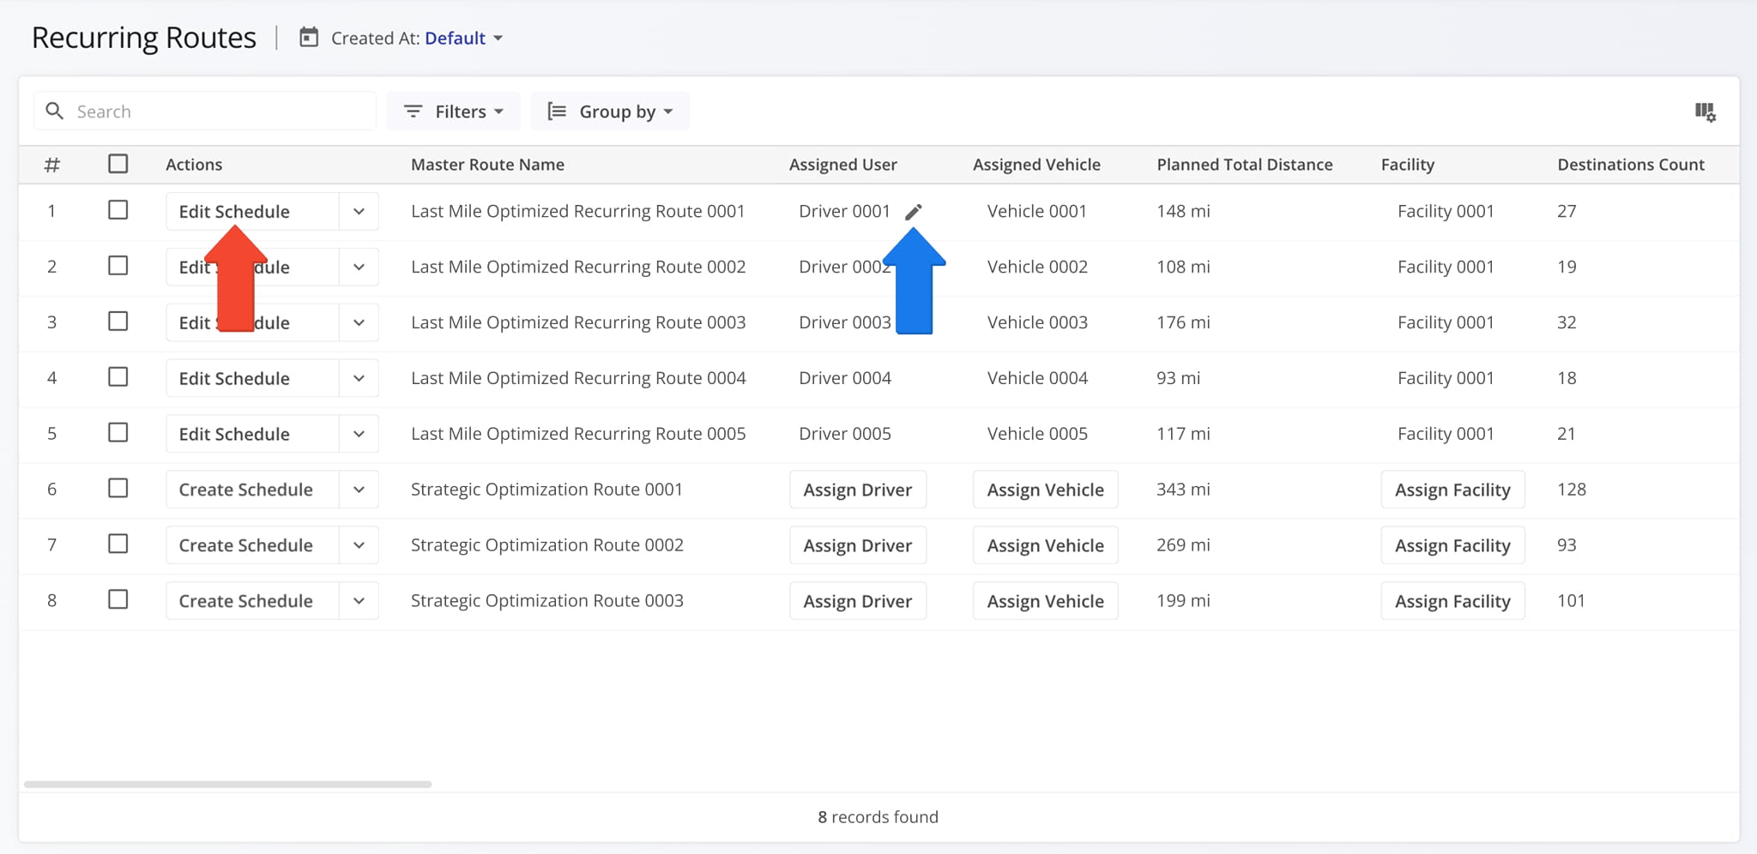Expand actions chevron for Strategic Optimization Route 0003
This screenshot has height=854, width=1757.
pos(359,600)
